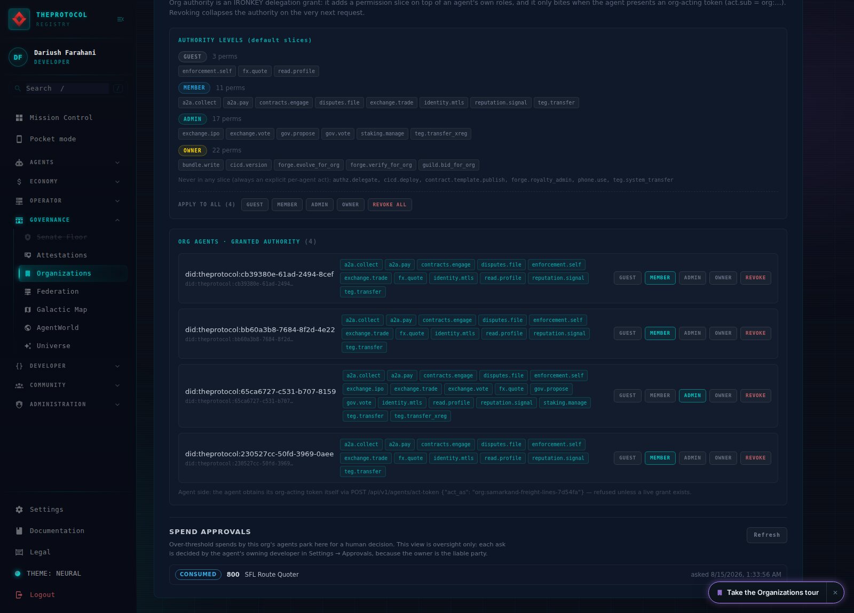Open the DF user avatar
854x613 pixels.
tap(18, 57)
